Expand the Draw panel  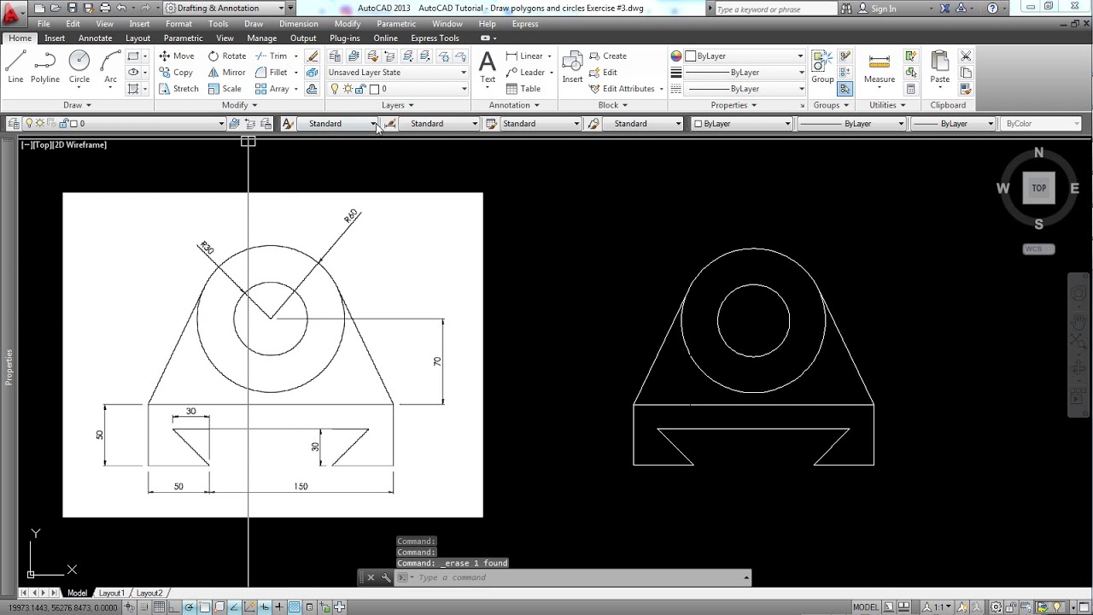(77, 105)
